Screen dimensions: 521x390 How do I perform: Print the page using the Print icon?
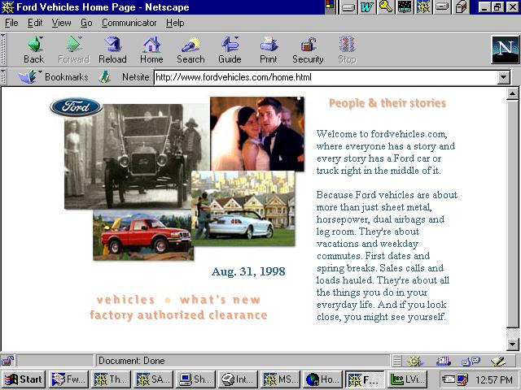point(269,50)
